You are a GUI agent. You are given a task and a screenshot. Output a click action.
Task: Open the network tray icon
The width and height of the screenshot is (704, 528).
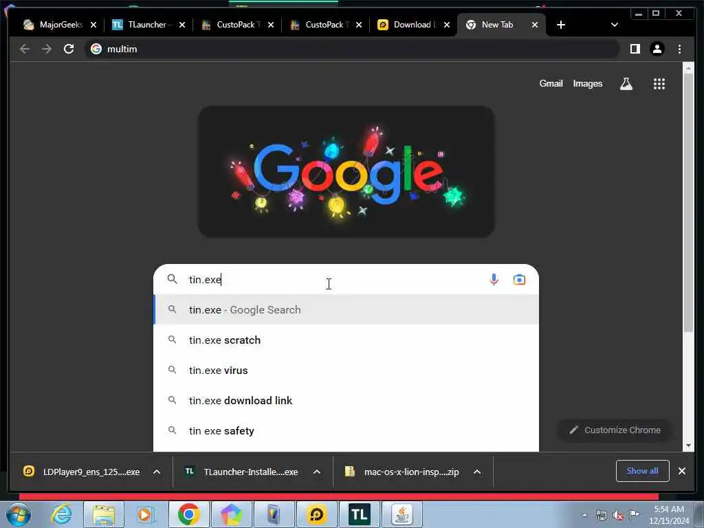pos(601,516)
